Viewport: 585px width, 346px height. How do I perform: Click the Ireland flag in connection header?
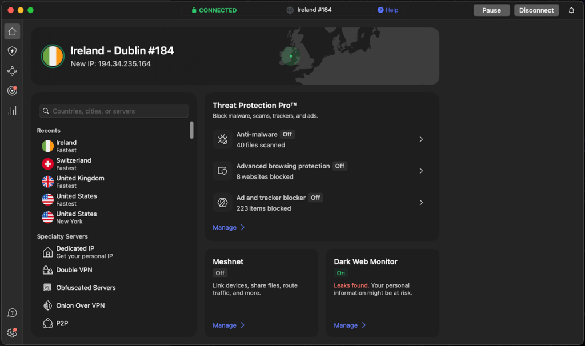(x=53, y=56)
